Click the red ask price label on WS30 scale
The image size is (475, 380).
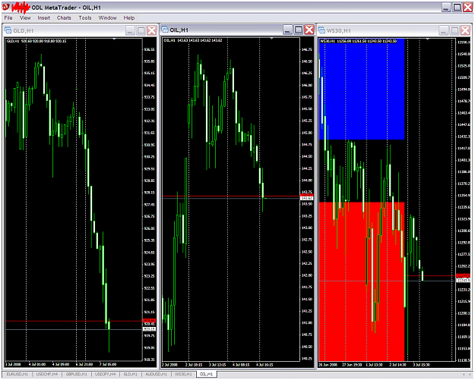click(x=463, y=275)
